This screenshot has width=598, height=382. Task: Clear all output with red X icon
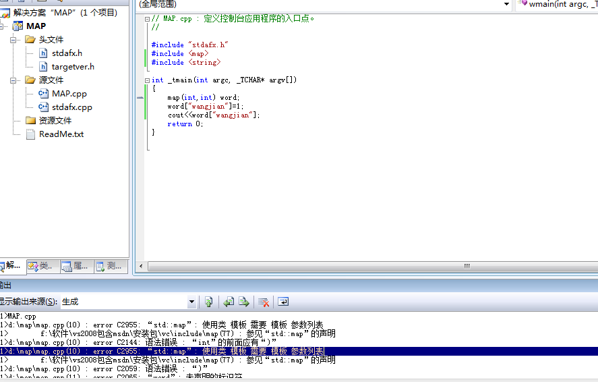click(x=264, y=302)
